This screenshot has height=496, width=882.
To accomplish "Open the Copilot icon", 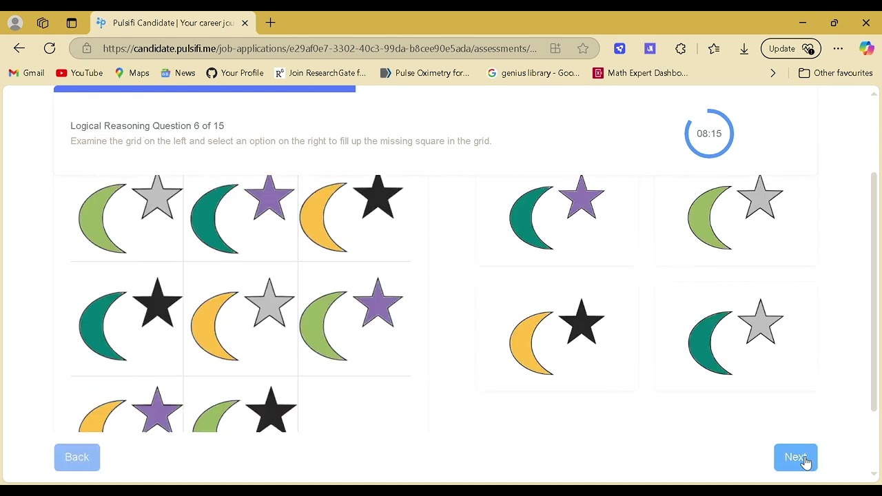I will (x=866, y=48).
